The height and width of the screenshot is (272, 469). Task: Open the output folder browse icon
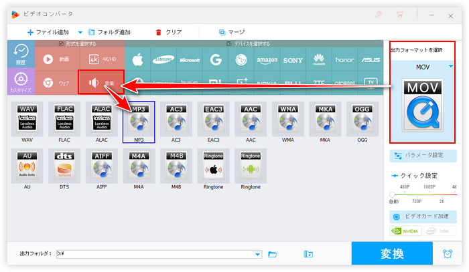(x=273, y=254)
